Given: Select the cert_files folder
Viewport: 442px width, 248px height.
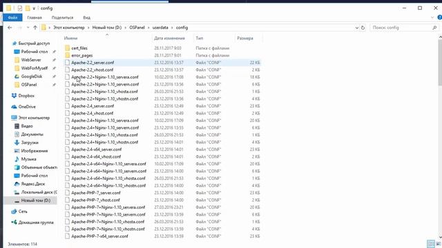Looking at the screenshot, I should tap(79, 48).
